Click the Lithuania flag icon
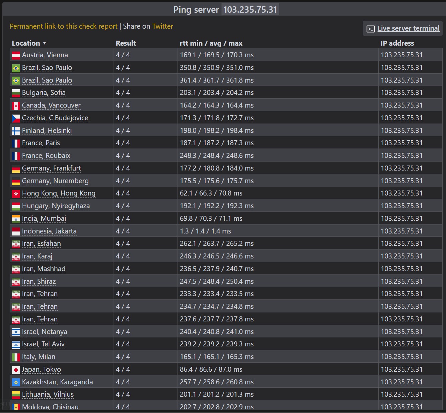This screenshot has height=413, width=446. [16, 395]
